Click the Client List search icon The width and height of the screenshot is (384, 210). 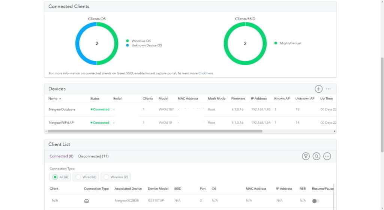316,156
